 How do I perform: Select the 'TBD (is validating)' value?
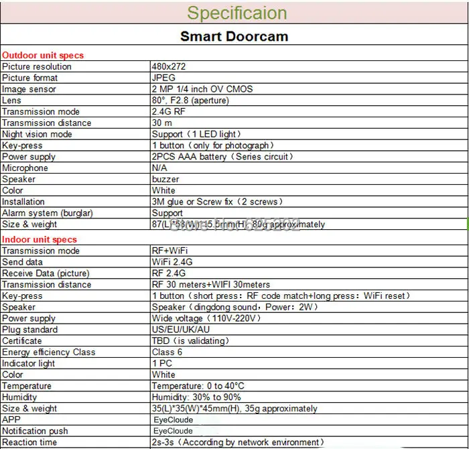click(190, 341)
